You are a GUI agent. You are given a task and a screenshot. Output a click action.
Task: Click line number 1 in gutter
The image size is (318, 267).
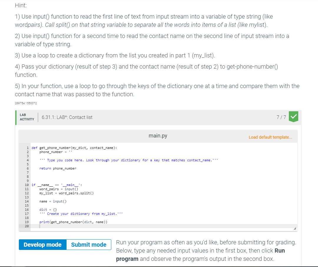[28, 148]
